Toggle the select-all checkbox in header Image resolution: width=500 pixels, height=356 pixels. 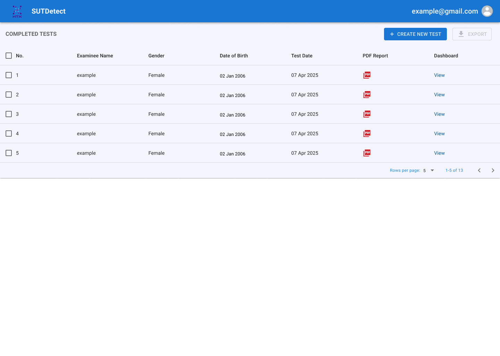pyautogui.click(x=9, y=56)
